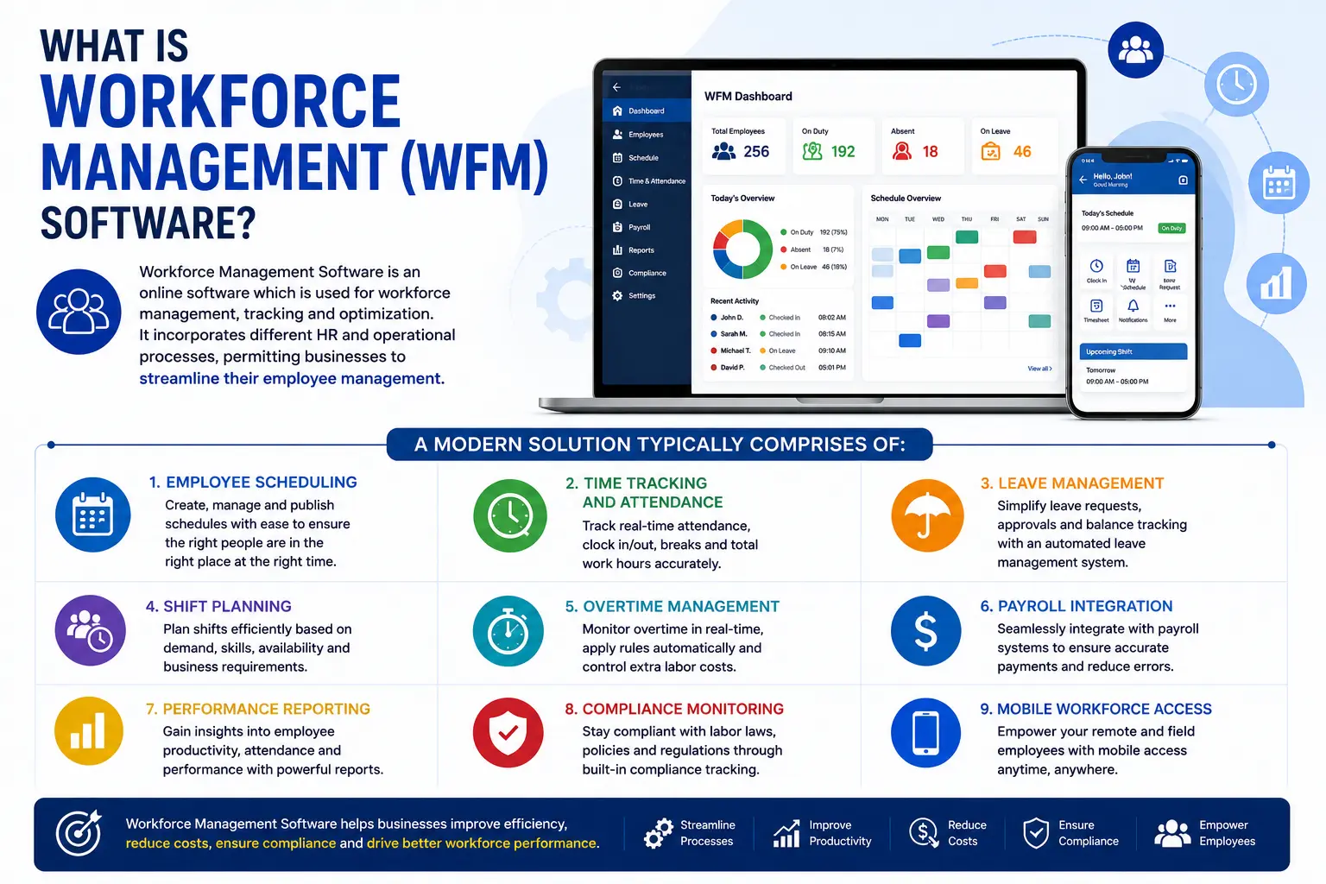Click the floating calendar circle icon at right
This screenshot has height=884, width=1326.
coord(1279,184)
